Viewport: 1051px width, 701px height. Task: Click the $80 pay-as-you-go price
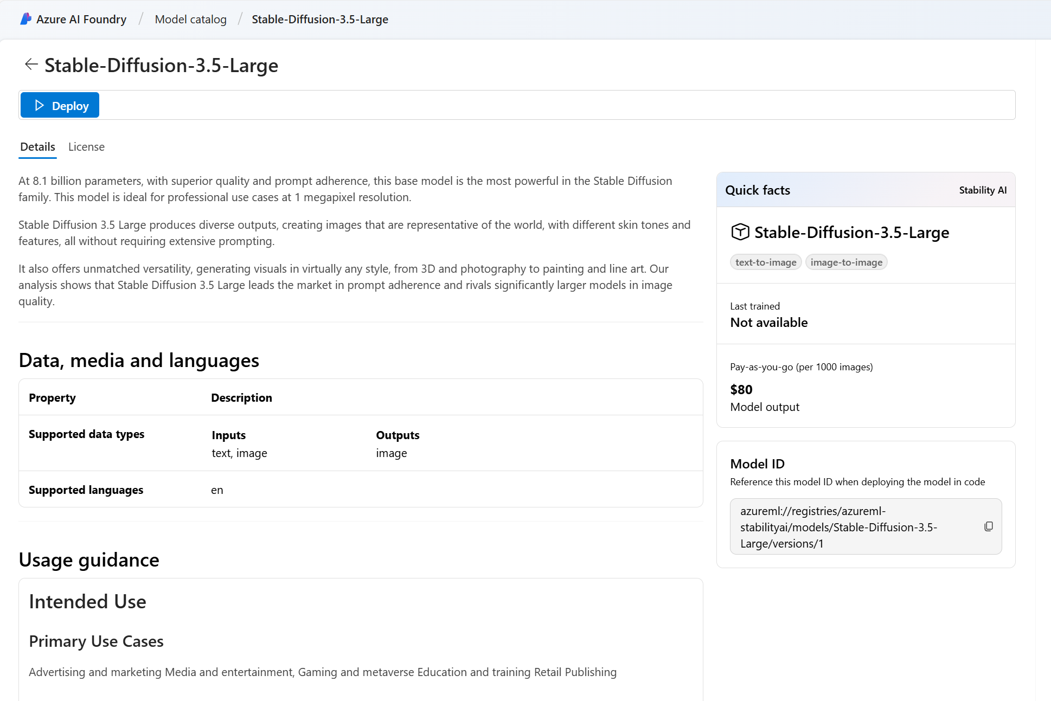[741, 390]
